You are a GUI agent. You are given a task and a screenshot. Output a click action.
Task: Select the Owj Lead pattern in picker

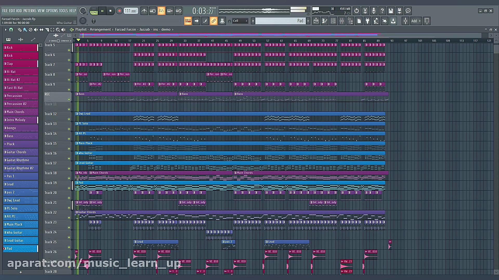21,200
